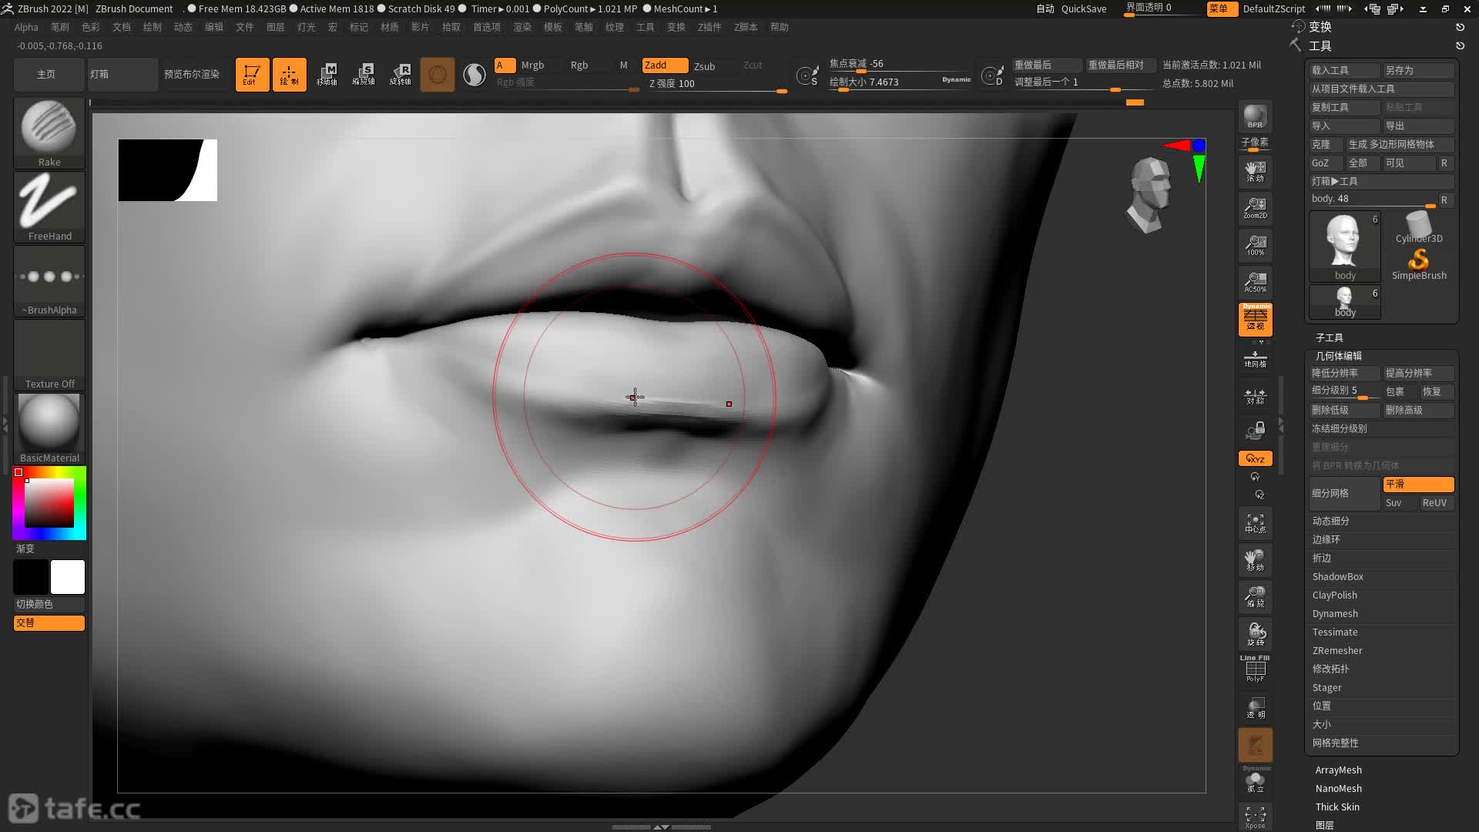
Task: Click the 灯箱 lightbox button
Action: tap(122, 75)
